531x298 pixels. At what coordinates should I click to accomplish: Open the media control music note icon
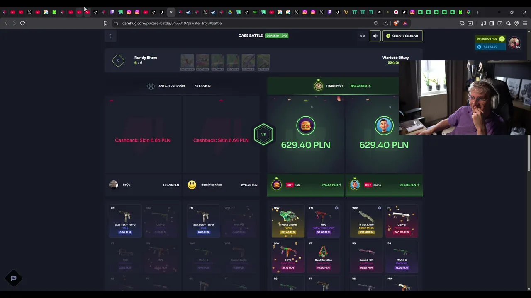pyautogui.click(x=483, y=23)
